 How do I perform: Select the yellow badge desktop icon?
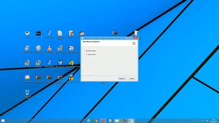(71, 63)
